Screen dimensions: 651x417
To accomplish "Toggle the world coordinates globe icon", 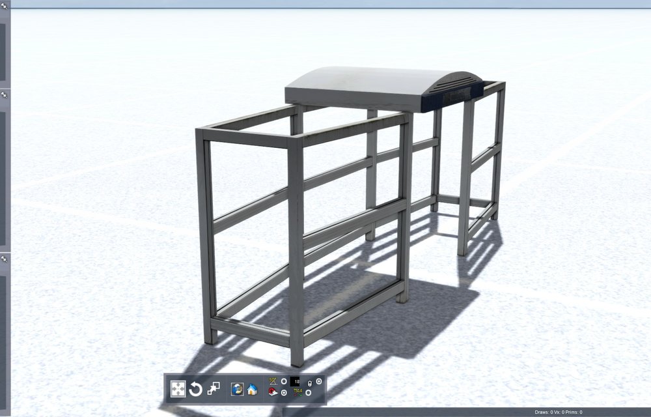I will pos(237,389).
